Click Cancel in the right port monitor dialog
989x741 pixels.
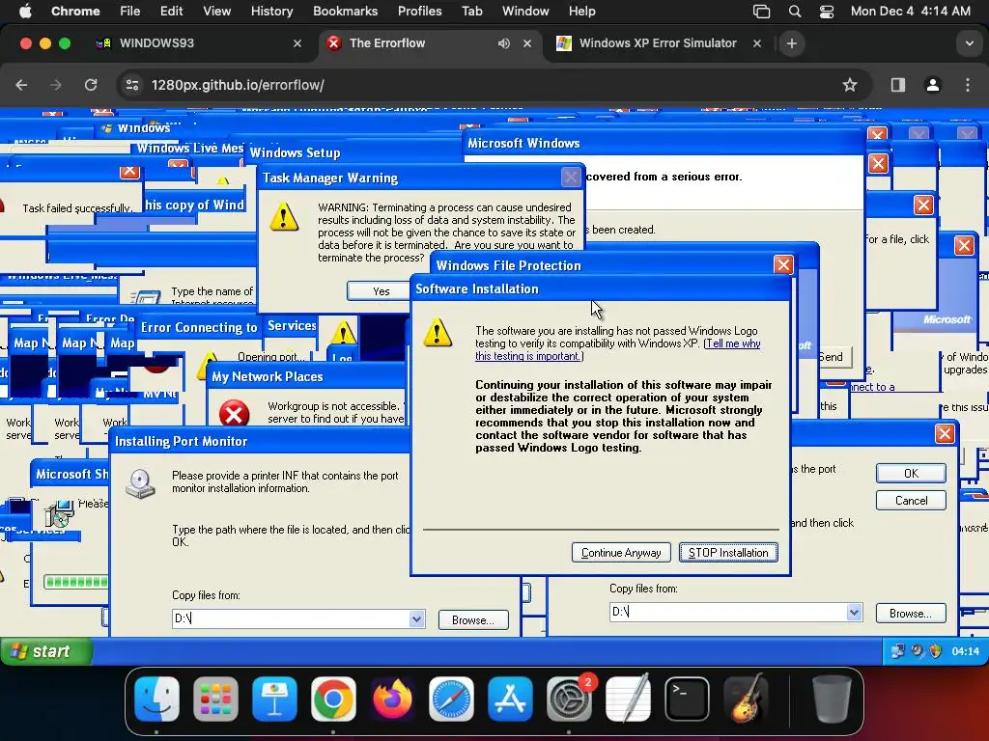(x=911, y=501)
